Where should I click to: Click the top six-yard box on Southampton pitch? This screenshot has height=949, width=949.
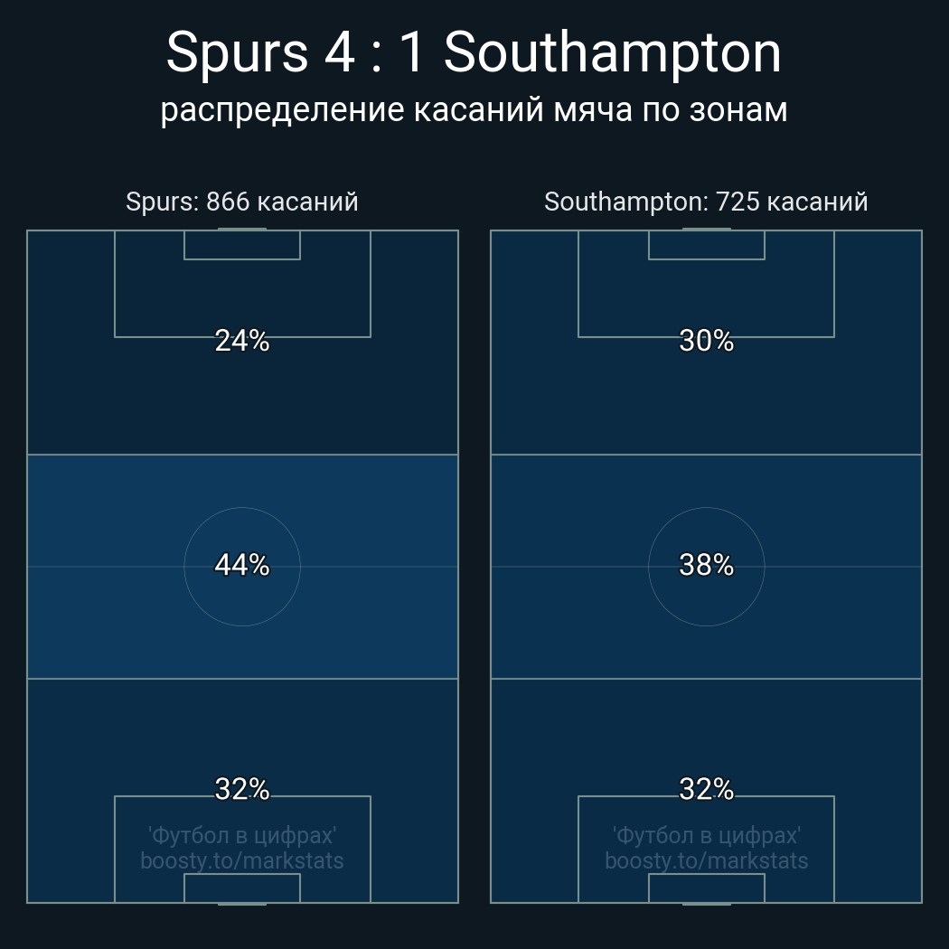(706, 245)
